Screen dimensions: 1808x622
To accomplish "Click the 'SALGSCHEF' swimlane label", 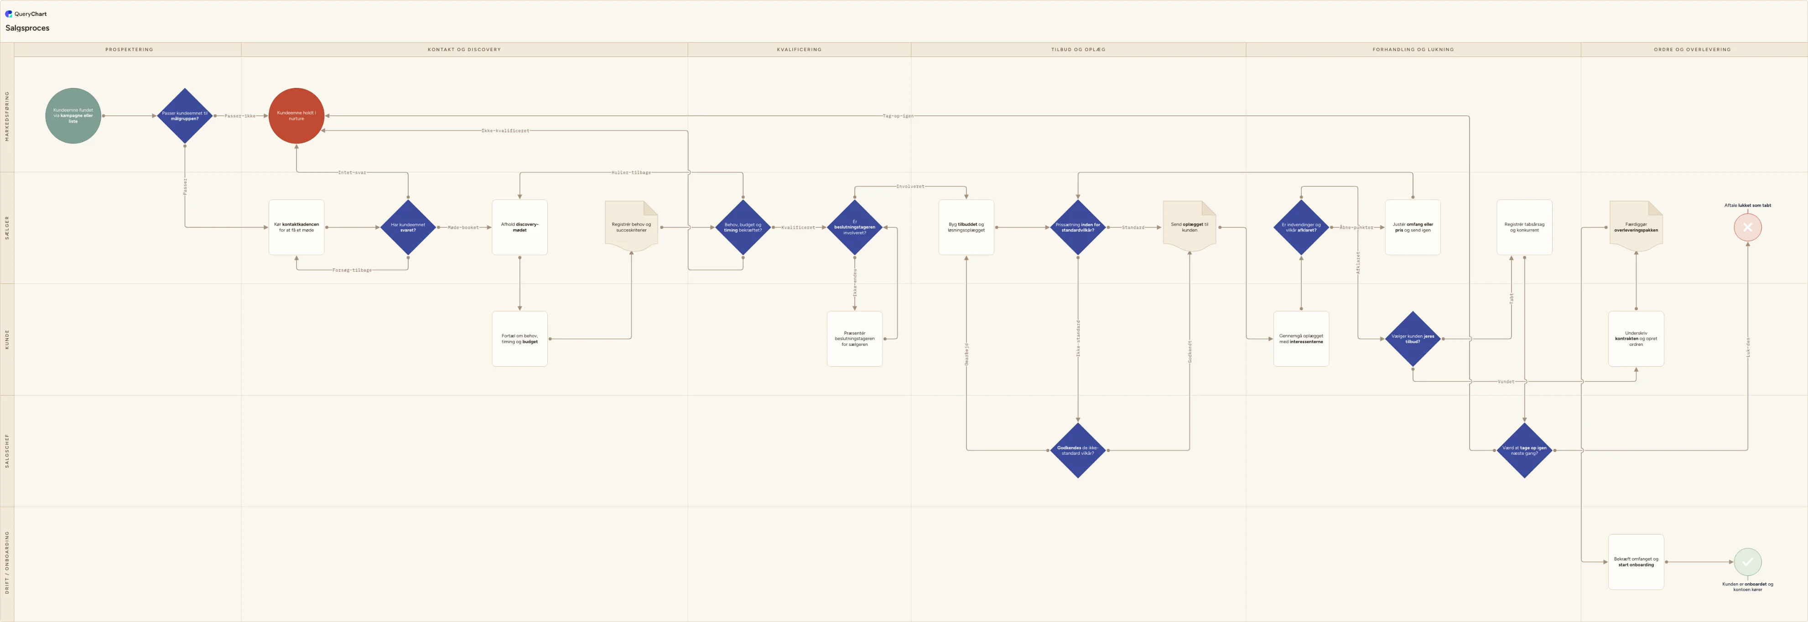I will coord(7,451).
